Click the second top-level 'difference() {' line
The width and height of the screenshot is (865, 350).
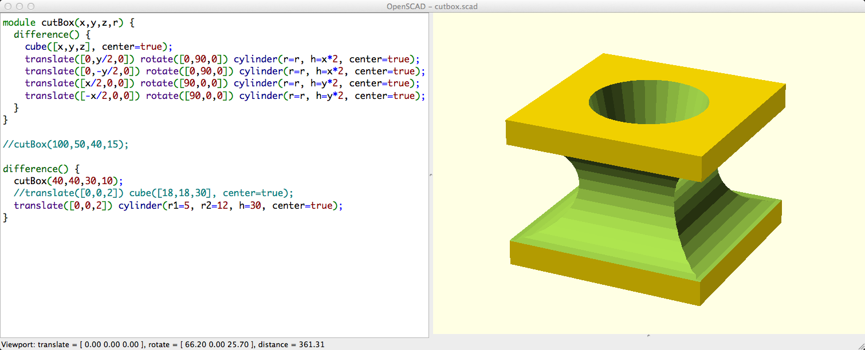pyautogui.click(x=41, y=169)
